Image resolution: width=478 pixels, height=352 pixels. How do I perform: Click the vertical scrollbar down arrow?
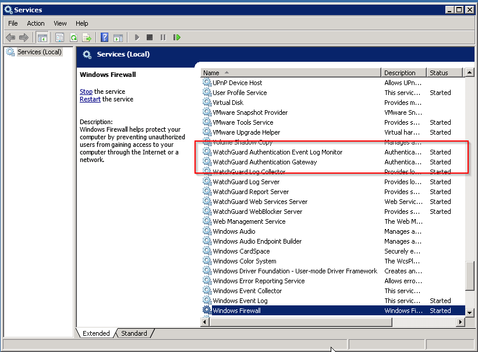(x=469, y=312)
